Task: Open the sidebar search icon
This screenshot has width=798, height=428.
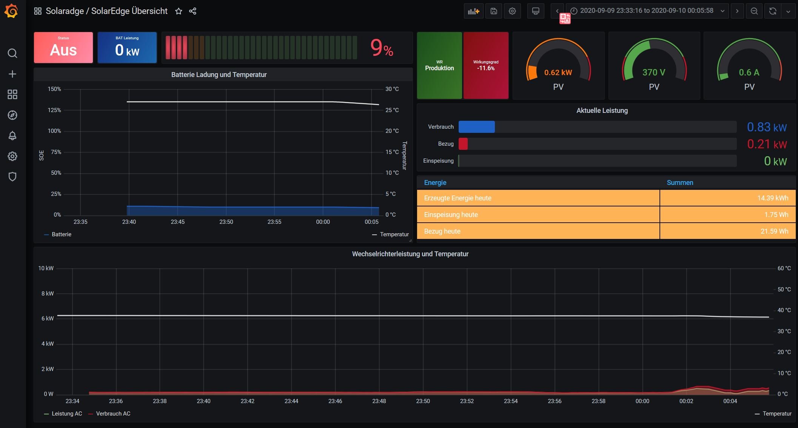Action: pyautogui.click(x=12, y=53)
